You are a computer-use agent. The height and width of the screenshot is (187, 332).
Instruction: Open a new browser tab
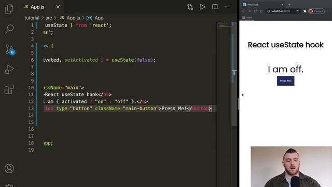289,5
